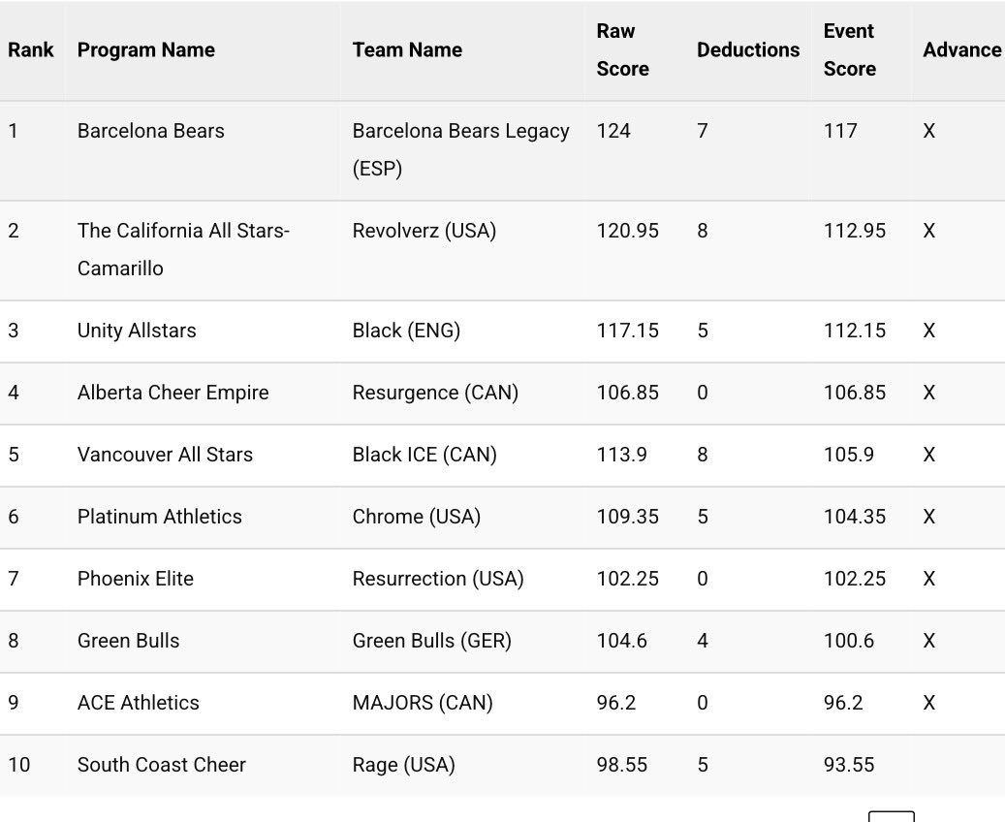Select the Barcelona Bears program name
The width and height of the screenshot is (1005, 822).
(x=150, y=131)
